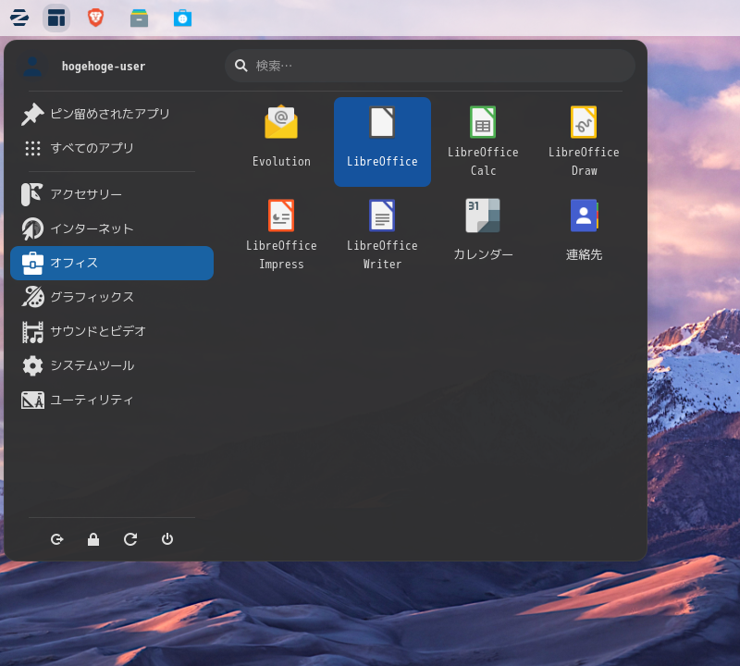Open the Software store from top panel

[182, 18]
